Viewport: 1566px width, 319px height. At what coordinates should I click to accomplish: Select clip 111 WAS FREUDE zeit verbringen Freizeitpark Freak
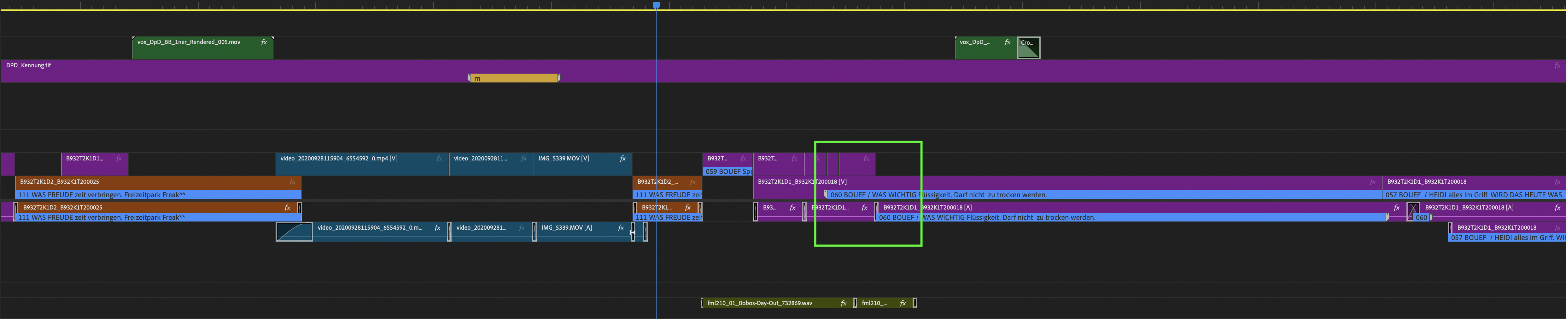pyautogui.click(x=152, y=195)
